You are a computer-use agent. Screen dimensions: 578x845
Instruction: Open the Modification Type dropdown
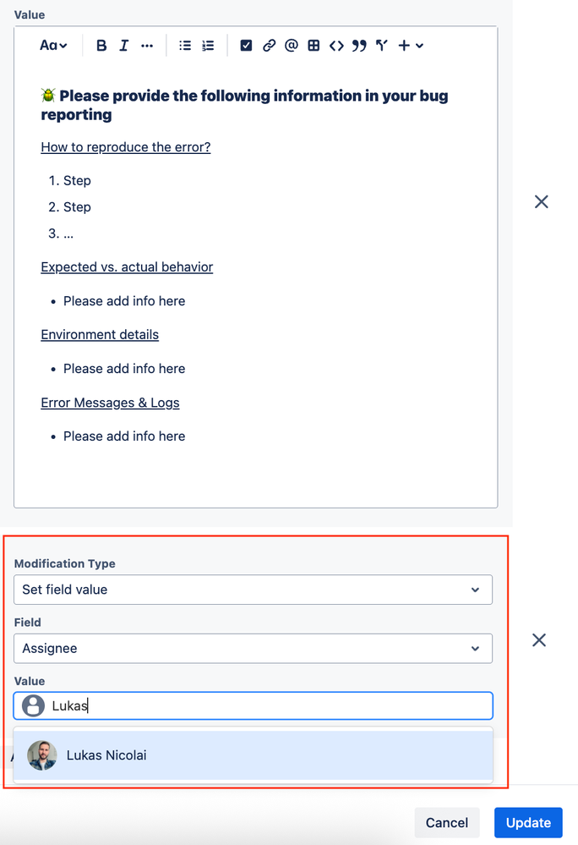[253, 590]
